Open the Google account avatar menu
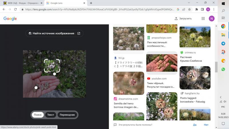 [x=212, y=19]
